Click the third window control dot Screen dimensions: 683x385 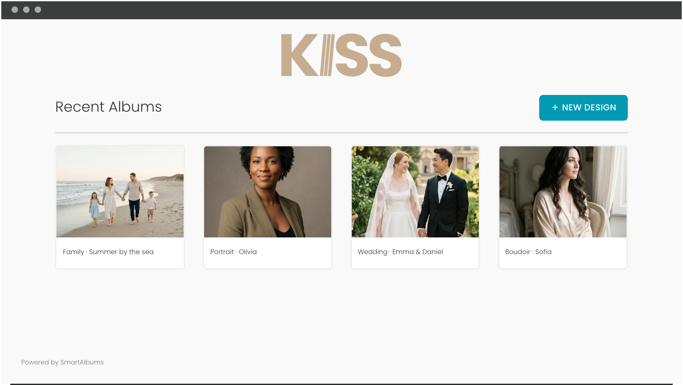(x=38, y=10)
